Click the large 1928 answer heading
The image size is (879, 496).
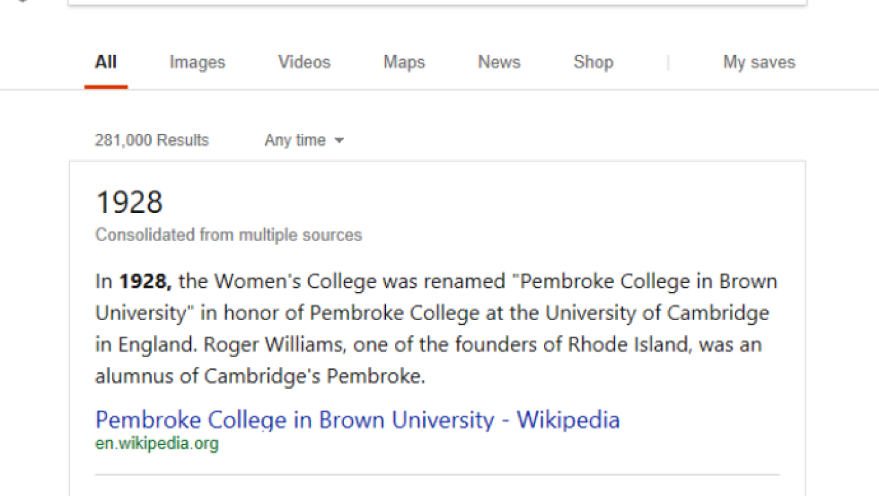coord(129,202)
